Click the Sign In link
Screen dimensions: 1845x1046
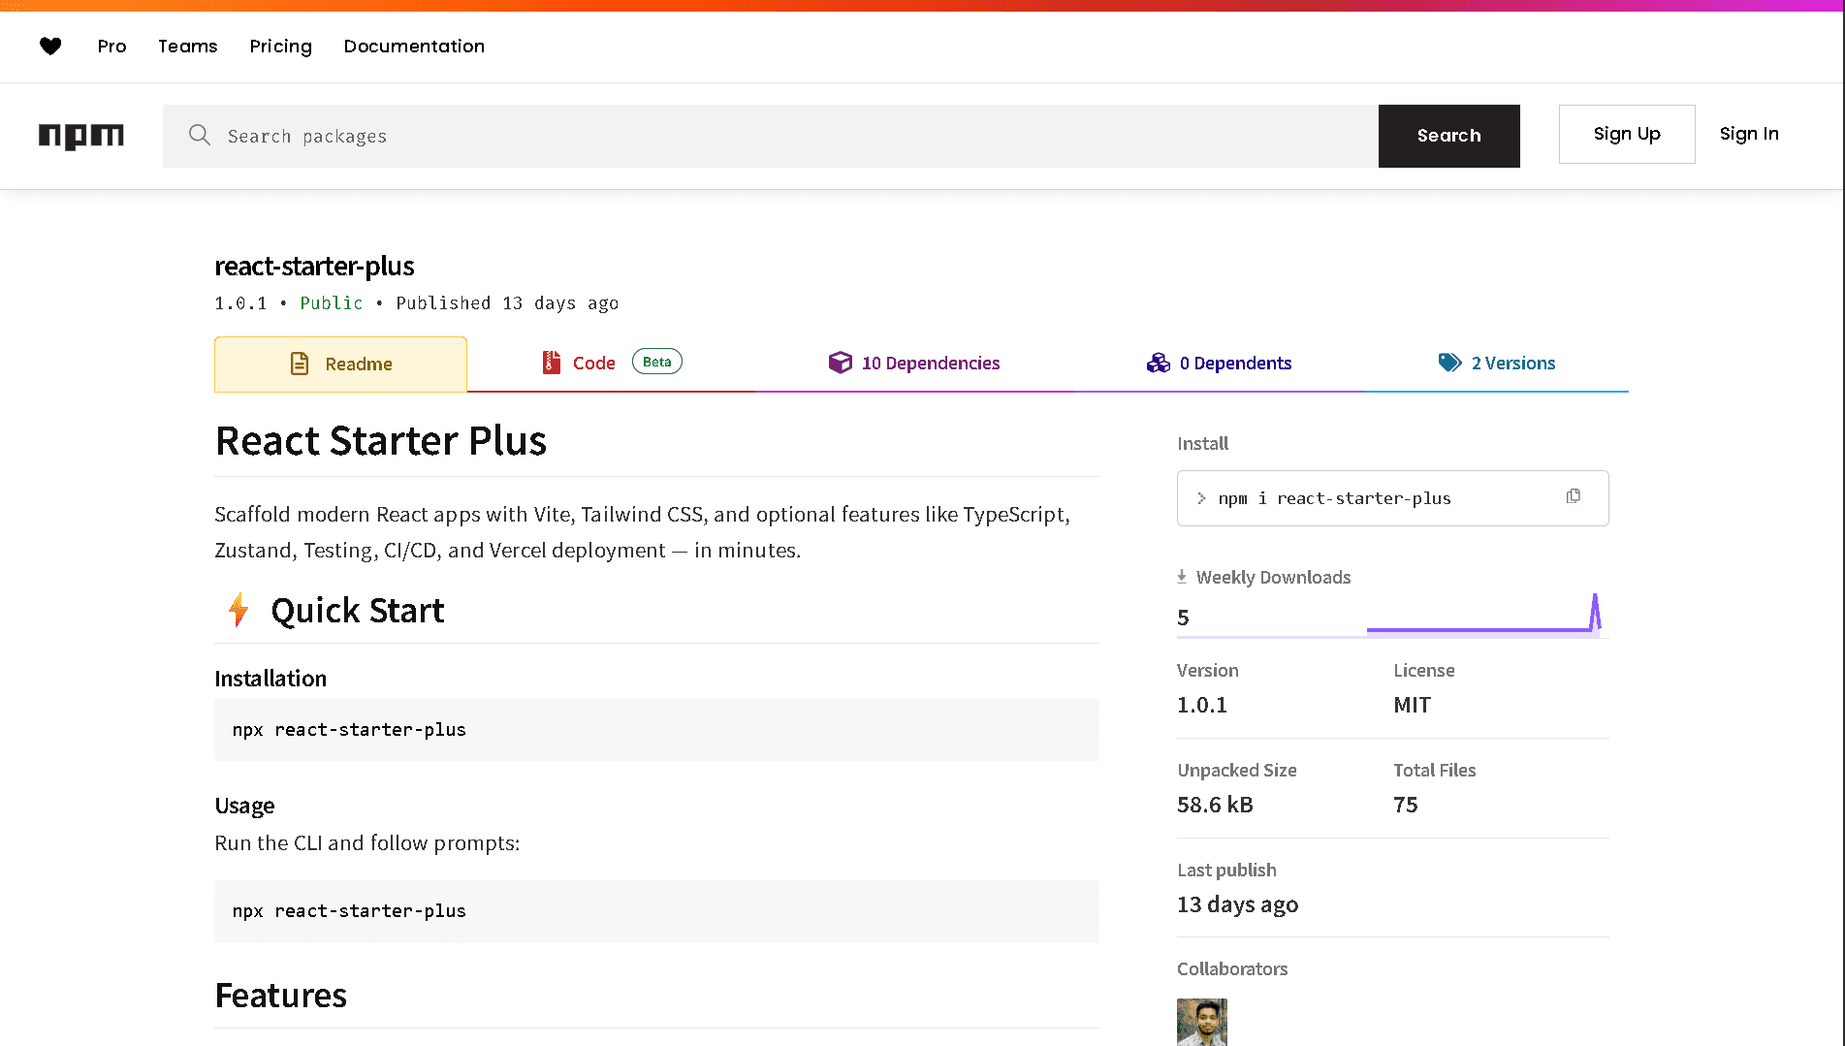pyautogui.click(x=1749, y=134)
